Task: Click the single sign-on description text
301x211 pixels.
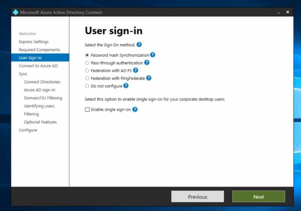Action: pyautogui.click(x=155, y=99)
